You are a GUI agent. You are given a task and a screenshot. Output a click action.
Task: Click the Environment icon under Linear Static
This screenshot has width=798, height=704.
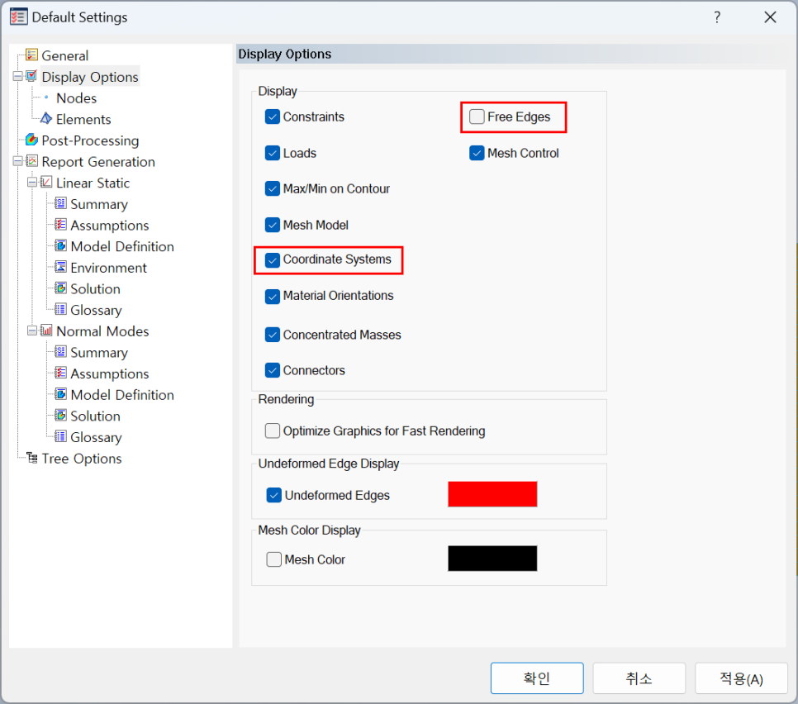pyautogui.click(x=60, y=268)
